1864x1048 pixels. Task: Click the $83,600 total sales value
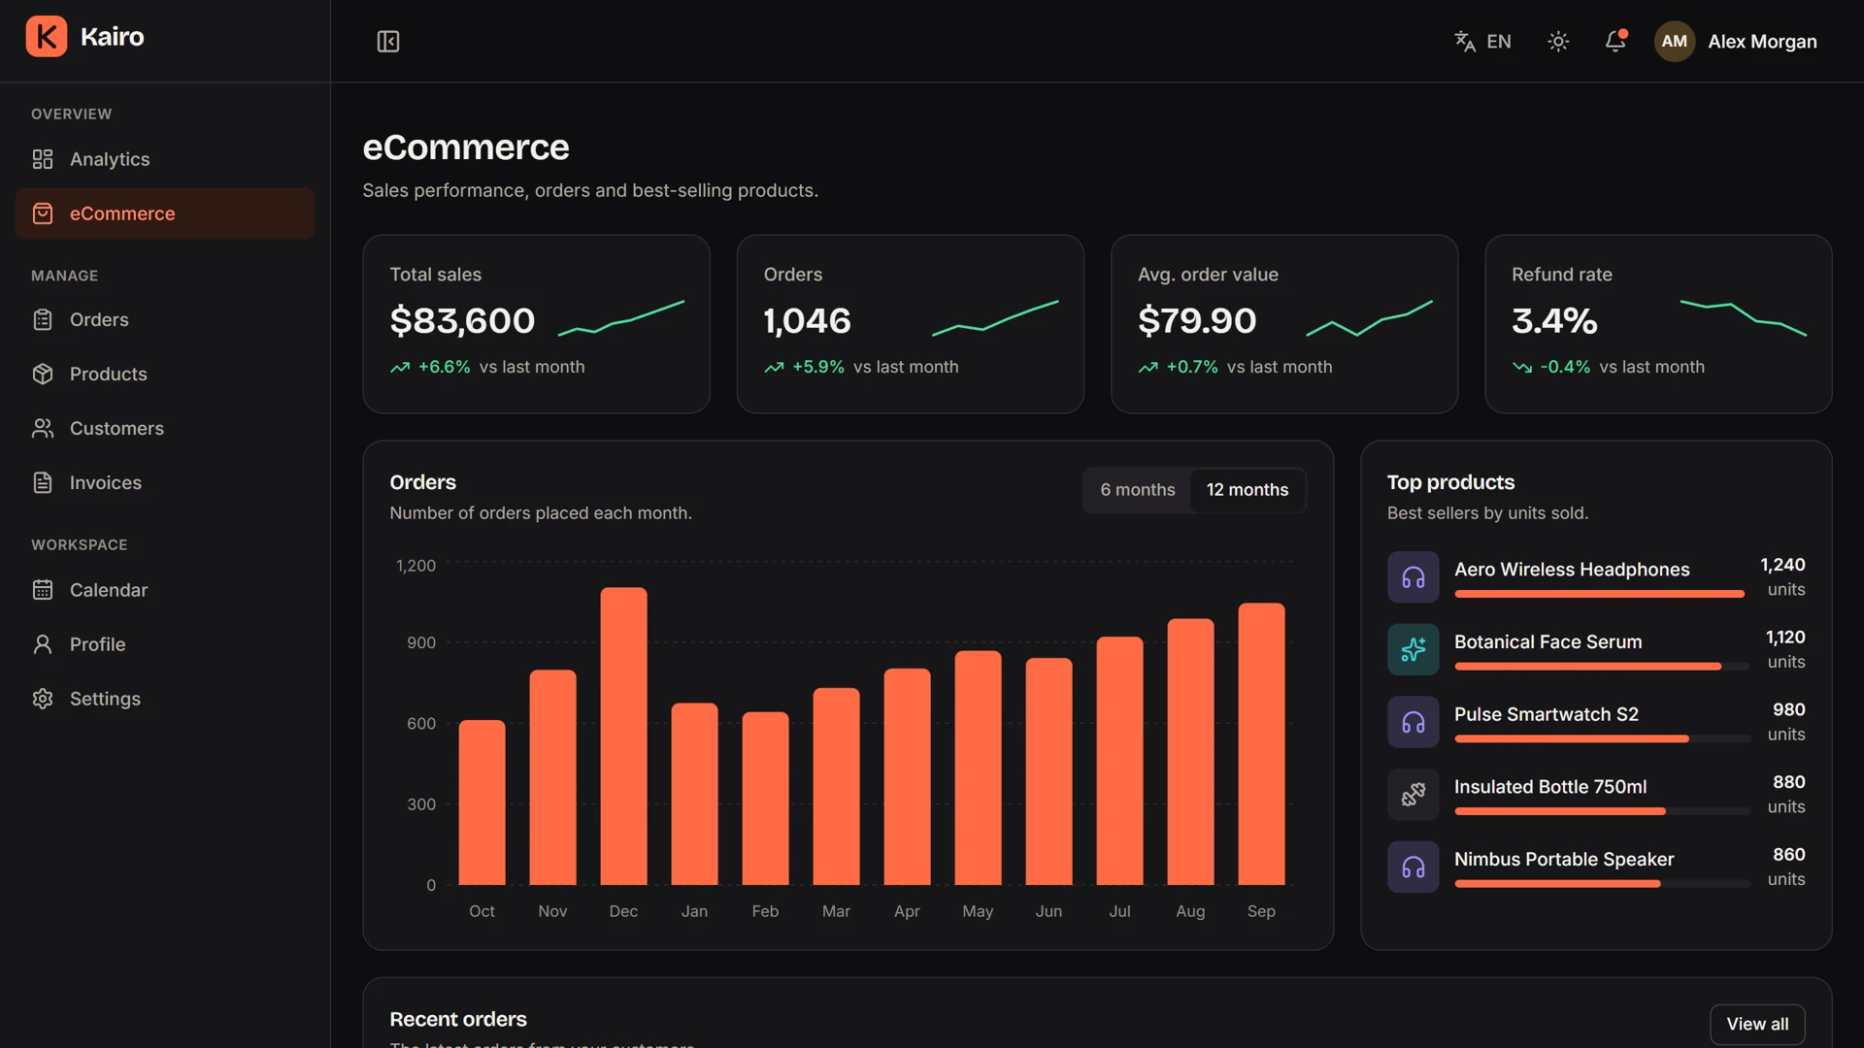point(462,321)
